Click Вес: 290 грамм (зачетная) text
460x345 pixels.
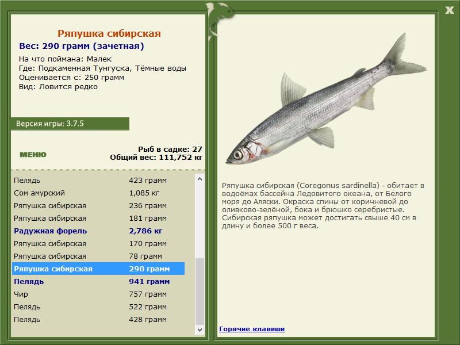point(82,46)
